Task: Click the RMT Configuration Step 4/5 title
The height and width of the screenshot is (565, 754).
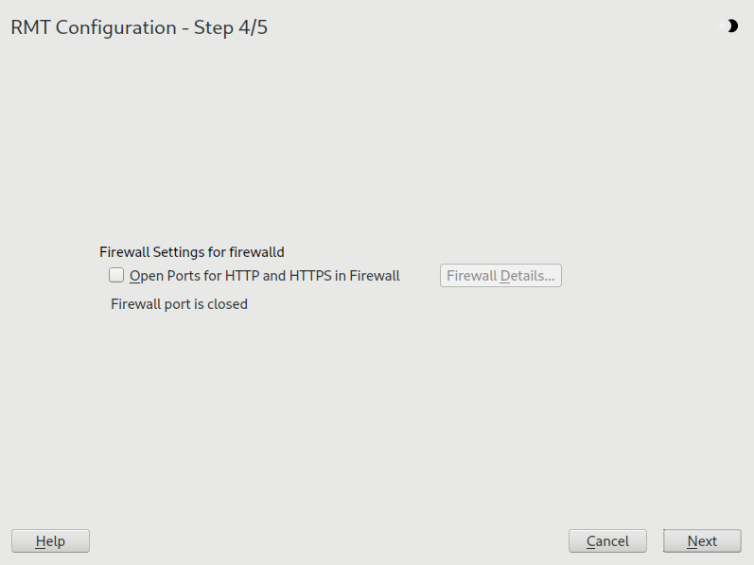Action: [x=139, y=27]
